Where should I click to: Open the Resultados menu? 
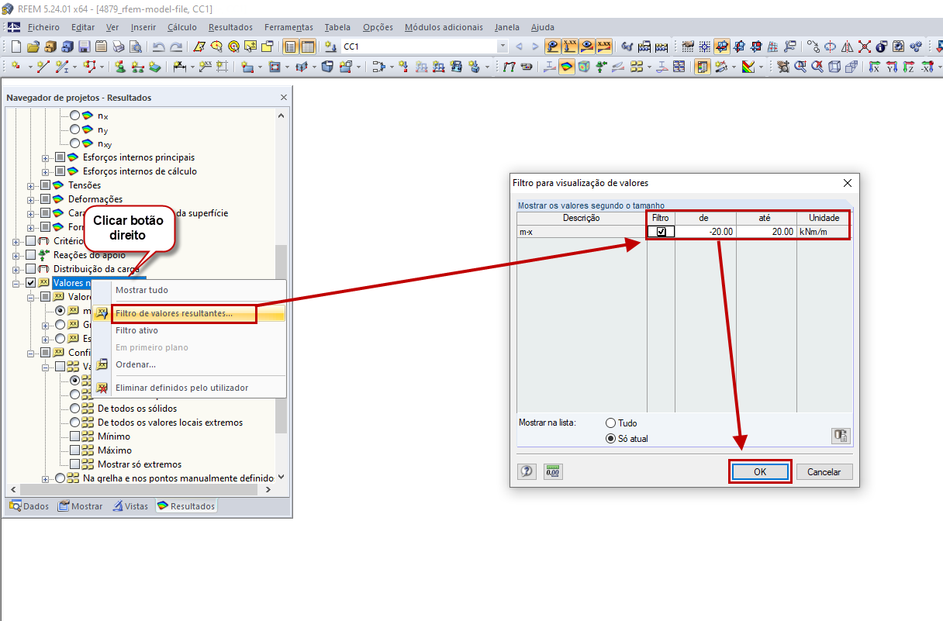pos(230,27)
